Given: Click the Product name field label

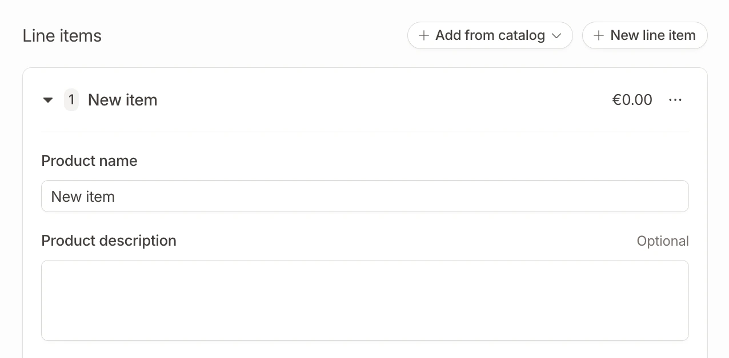Looking at the screenshot, I should point(89,161).
